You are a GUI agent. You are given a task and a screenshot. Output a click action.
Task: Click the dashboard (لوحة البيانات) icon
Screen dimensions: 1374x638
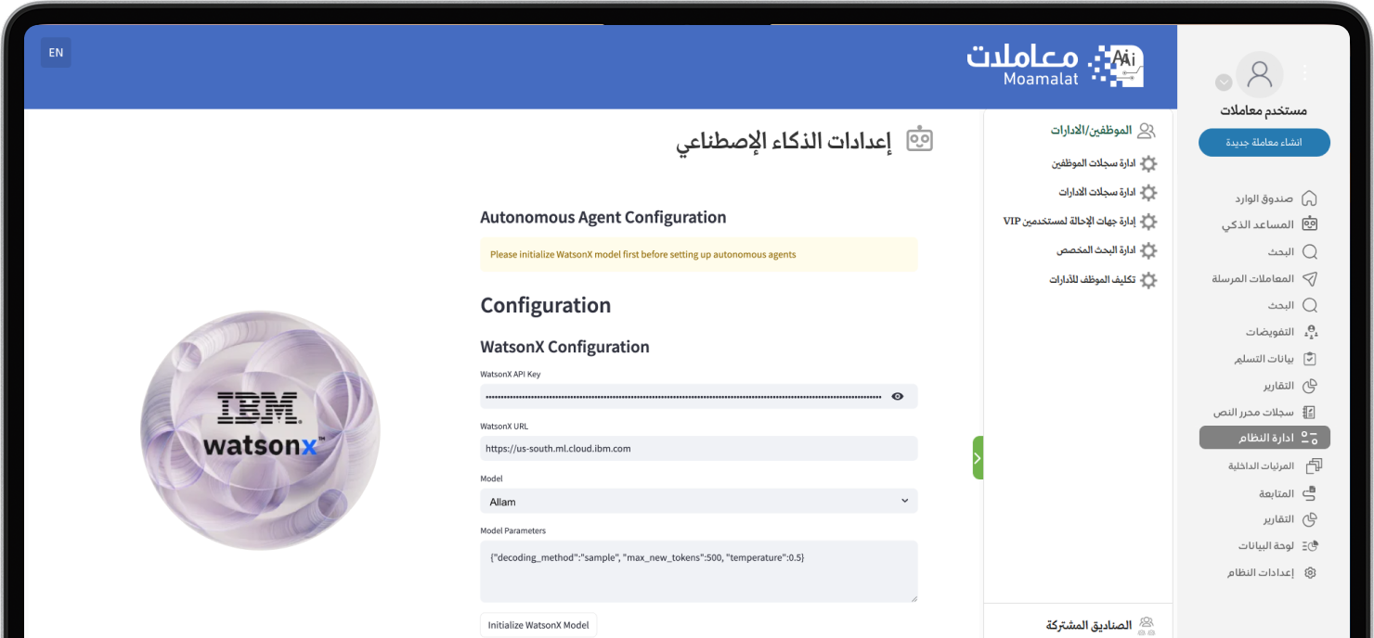(1310, 546)
